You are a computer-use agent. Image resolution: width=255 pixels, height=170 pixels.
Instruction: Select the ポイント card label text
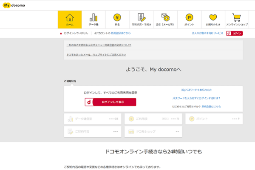202,119
